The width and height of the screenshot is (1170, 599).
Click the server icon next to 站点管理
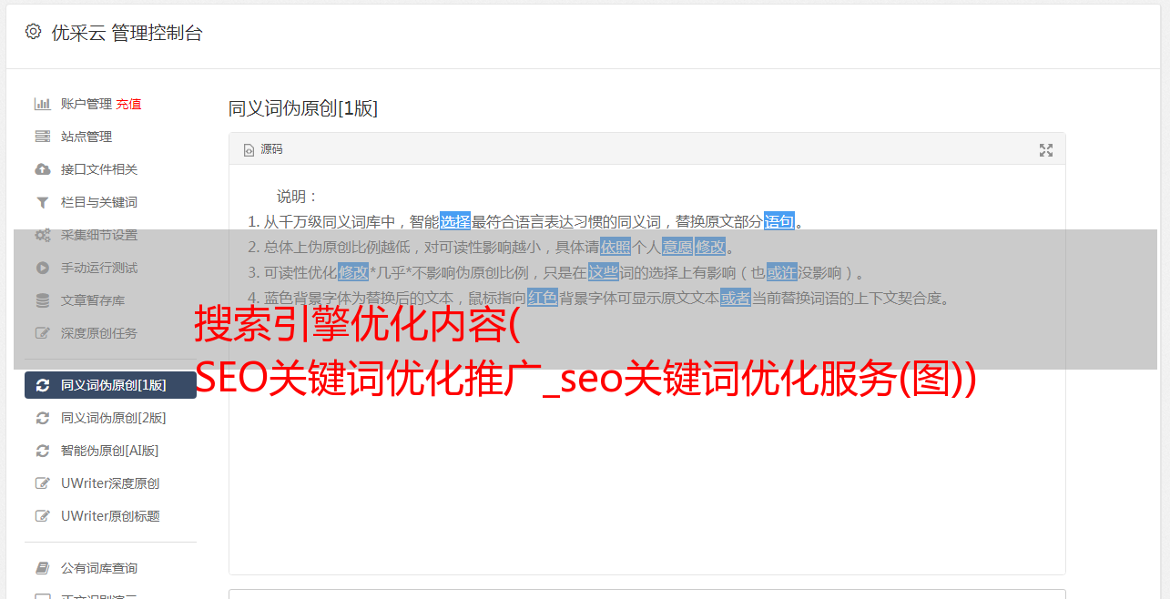pos(42,137)
